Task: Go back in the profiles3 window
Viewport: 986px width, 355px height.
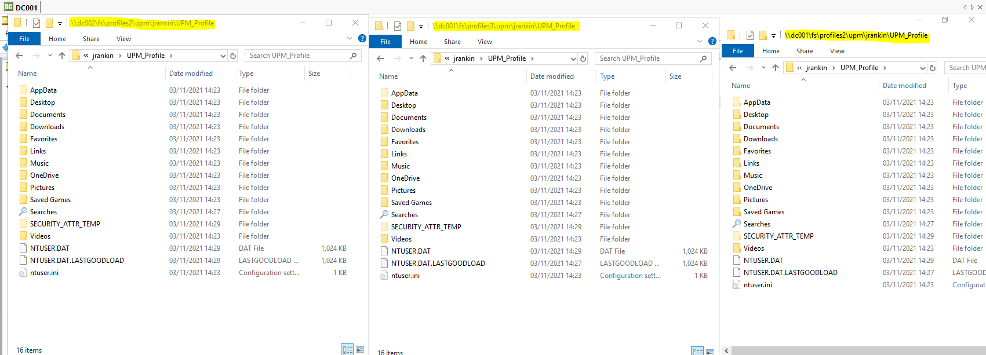Action: point(380,58)
